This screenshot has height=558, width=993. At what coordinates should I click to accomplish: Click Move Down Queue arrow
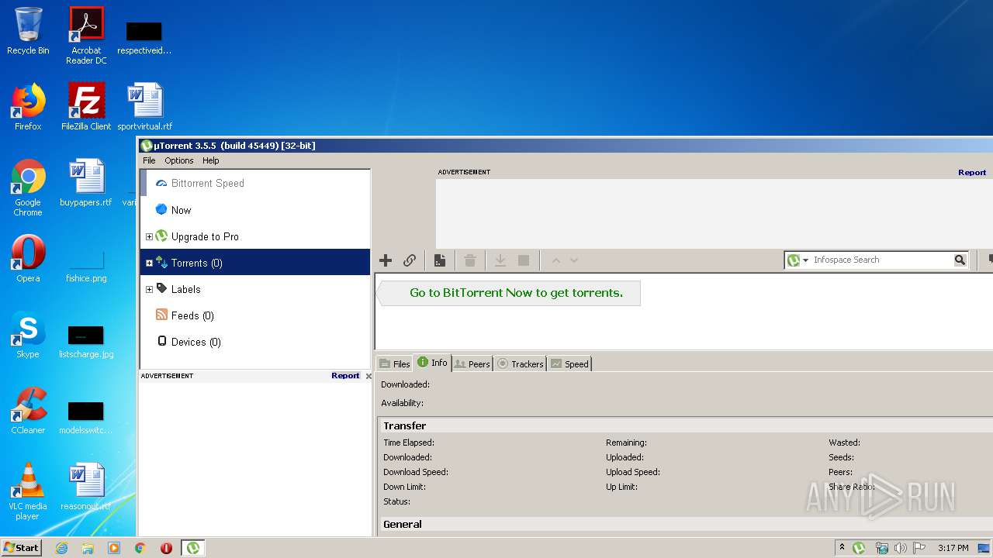pyautogui.click(x=574, y=260)
